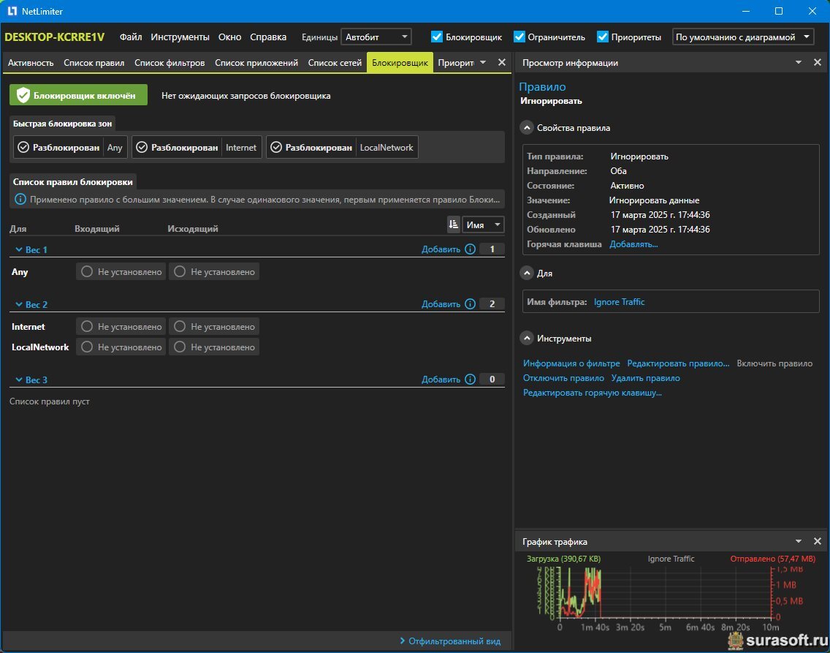The width and height of the screenshot is (830, 653).
Task: Open График трафика panel options arrow
Action: 799,541
